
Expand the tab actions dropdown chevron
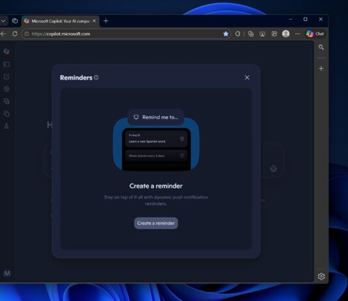[3, 21]
